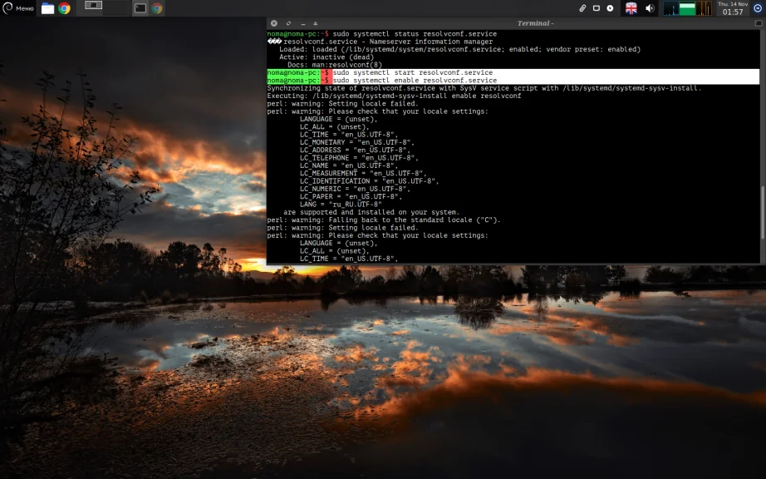Click the round white tray icon
The image size is (766, 479).
pos(611,8)
